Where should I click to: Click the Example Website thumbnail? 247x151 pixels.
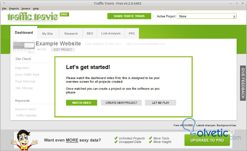(24, 47)
